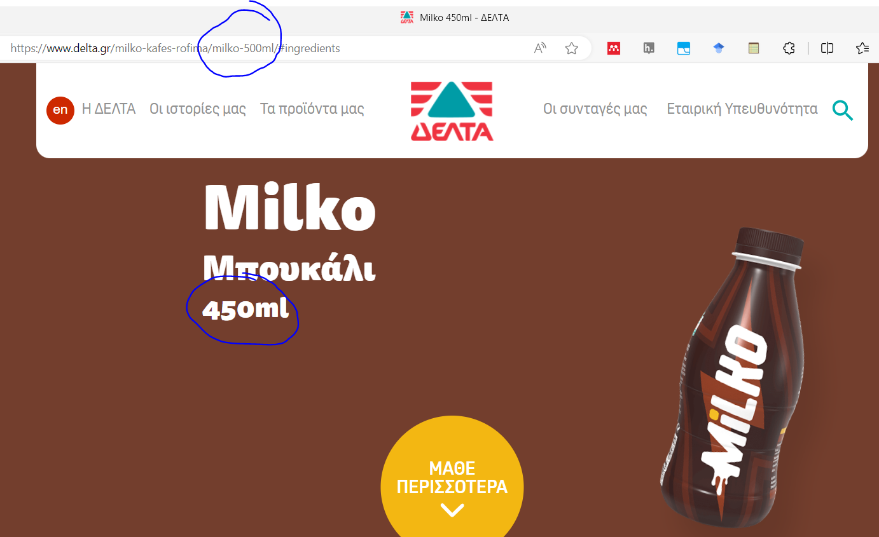
Task: Toggle split screen view icon
Action: click(x=827, y=48)
